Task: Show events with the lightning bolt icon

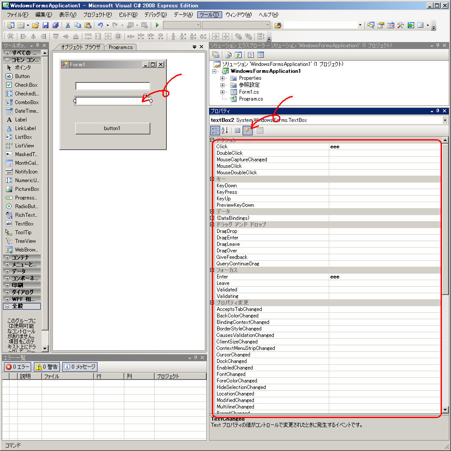Action: point(247,130)
